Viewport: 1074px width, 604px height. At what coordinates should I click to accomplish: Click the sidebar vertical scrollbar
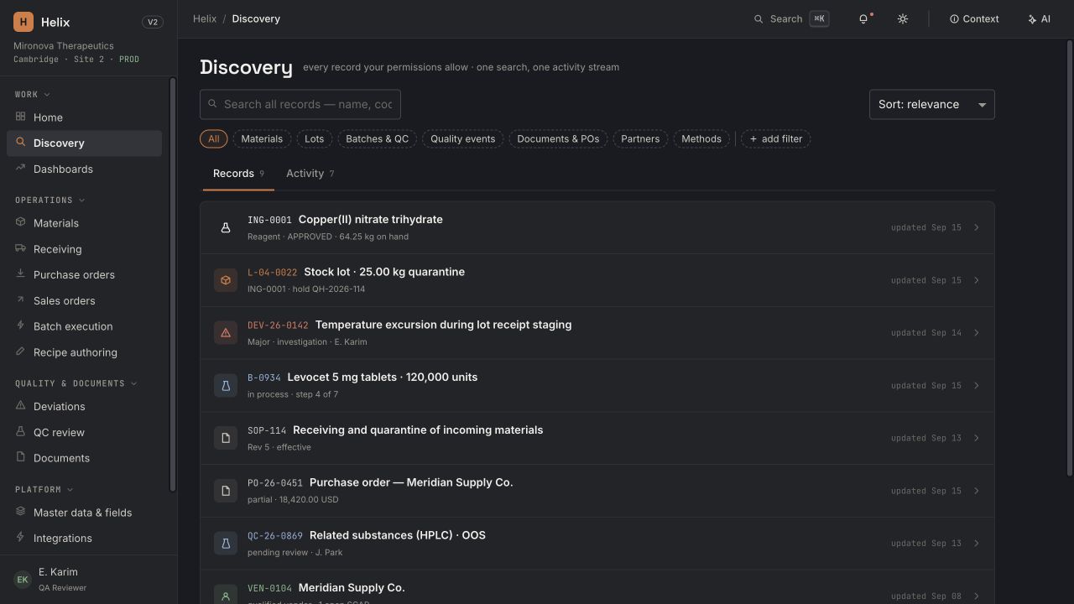173,285
